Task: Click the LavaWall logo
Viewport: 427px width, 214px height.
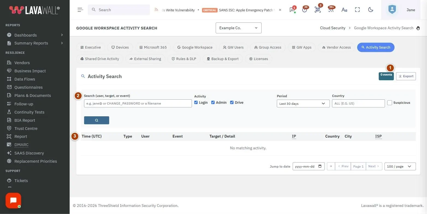Action: (x=34, y=10)
